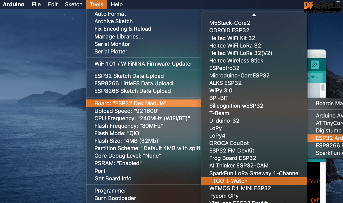Image resolution: width=343 pixels, height=203 pixels.
Task: Pick ESP32 FM DevKit board
Action: [x=254, y=151]
